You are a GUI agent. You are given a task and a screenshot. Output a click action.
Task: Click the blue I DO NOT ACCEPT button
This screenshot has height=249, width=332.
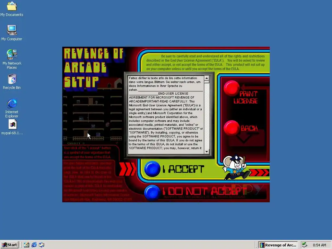click(152, 193)
